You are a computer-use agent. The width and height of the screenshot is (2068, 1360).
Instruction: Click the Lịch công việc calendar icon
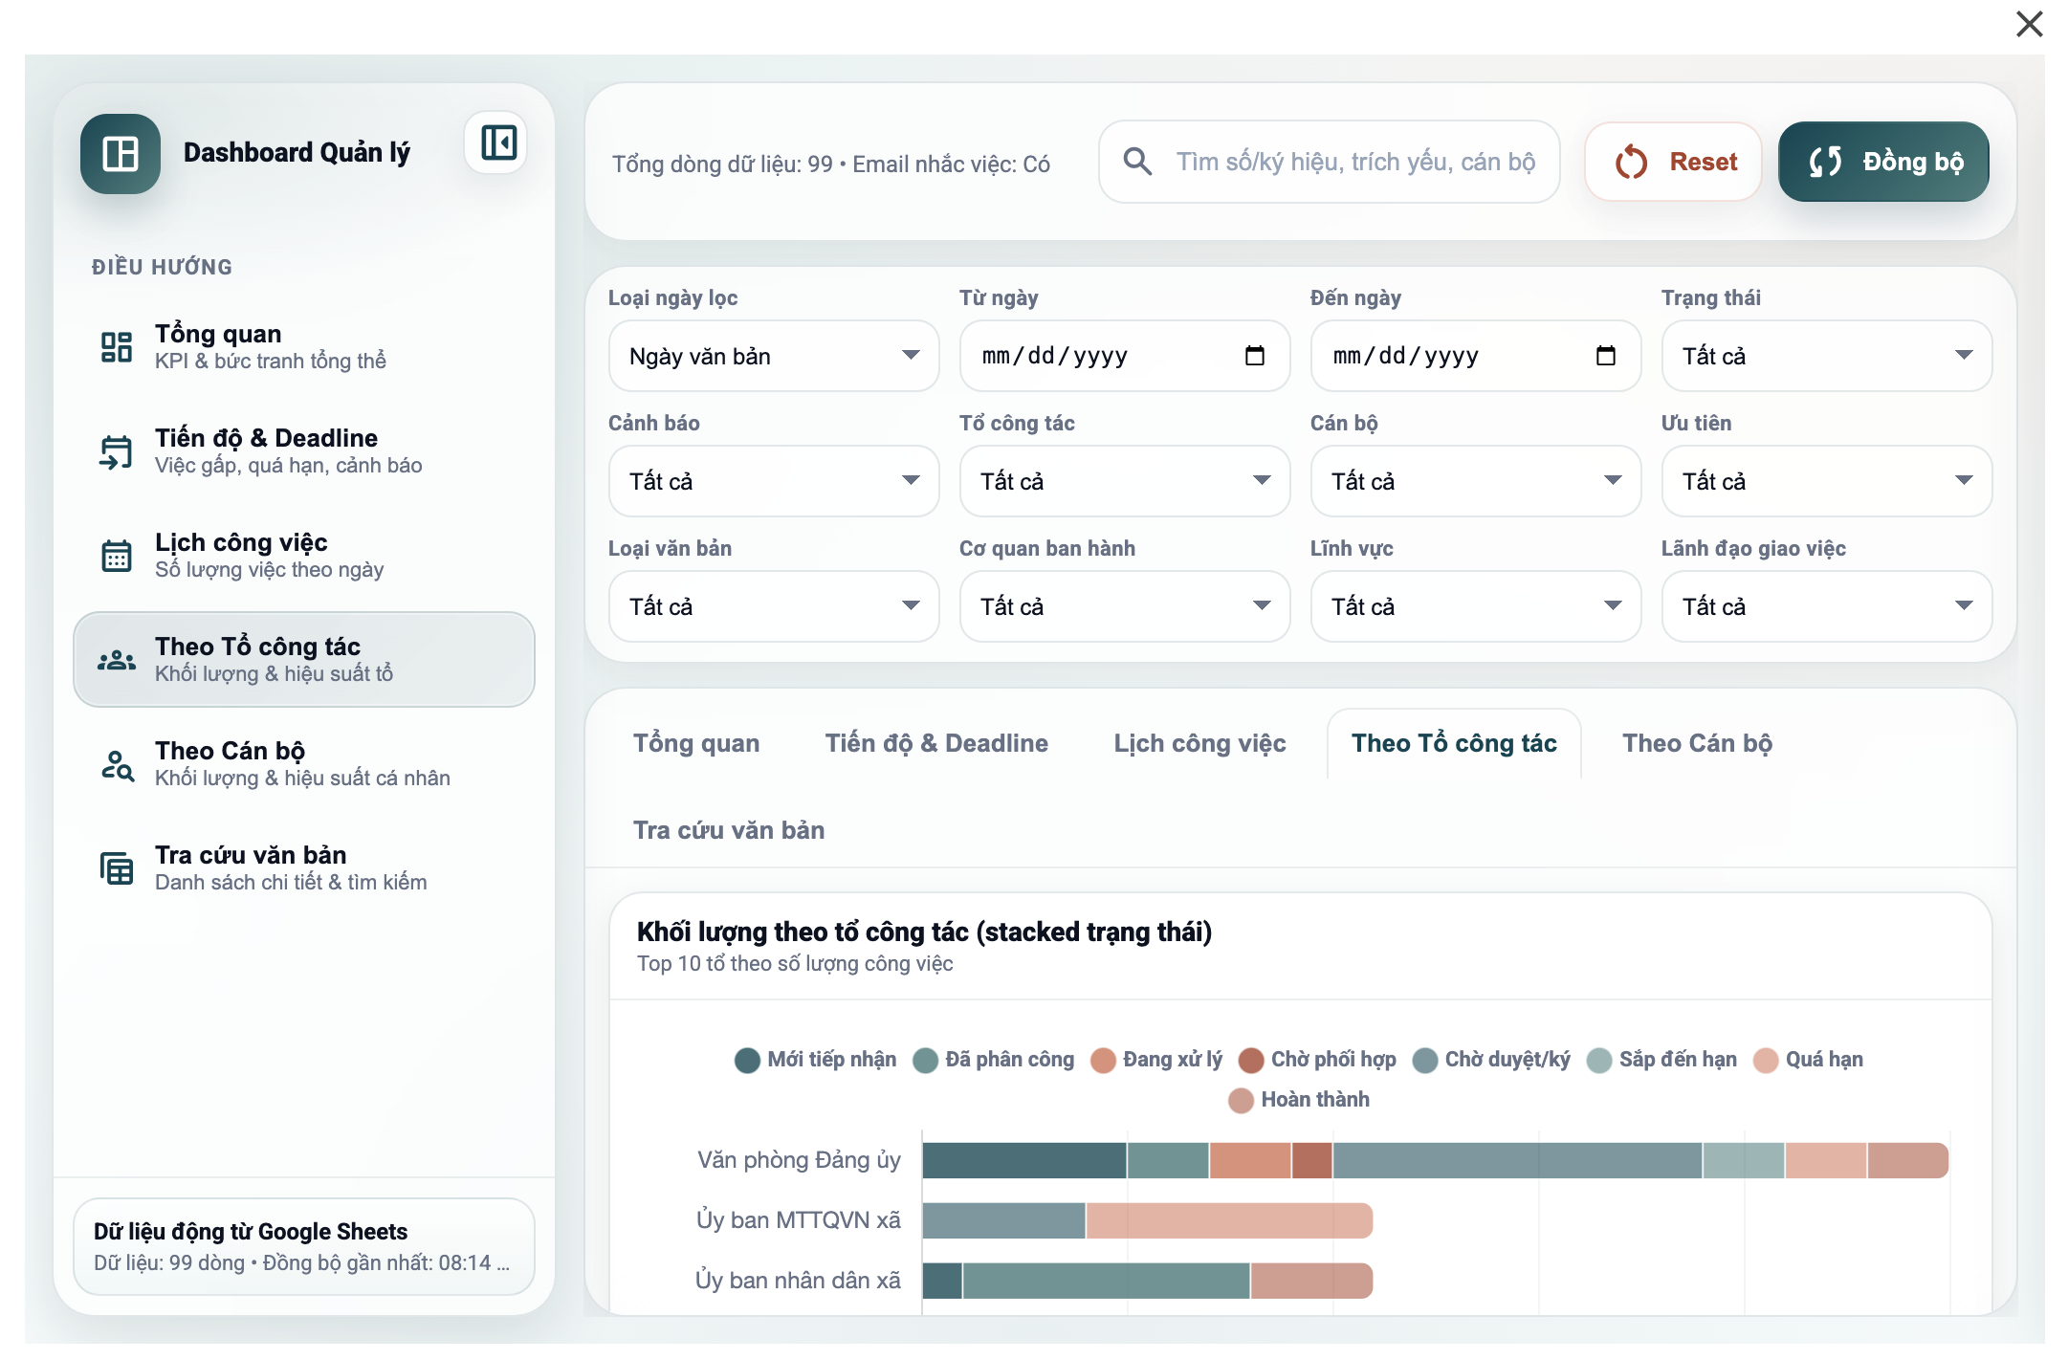point(117,555)
